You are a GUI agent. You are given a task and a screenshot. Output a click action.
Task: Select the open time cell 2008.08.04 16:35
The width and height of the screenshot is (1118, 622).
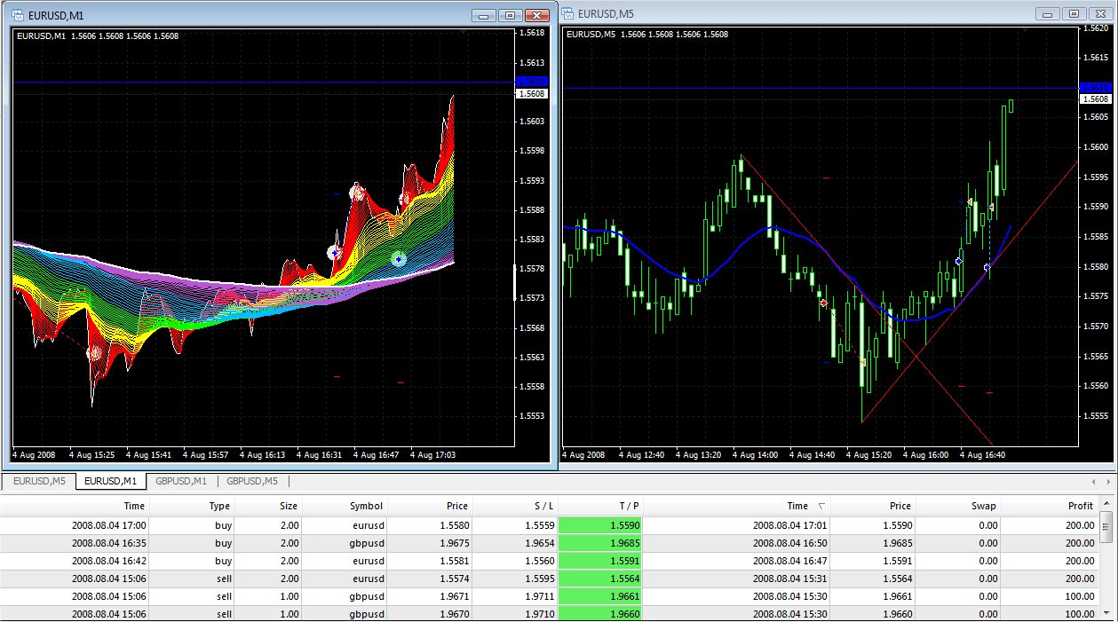pyautogui.click(x=75, y=543)
